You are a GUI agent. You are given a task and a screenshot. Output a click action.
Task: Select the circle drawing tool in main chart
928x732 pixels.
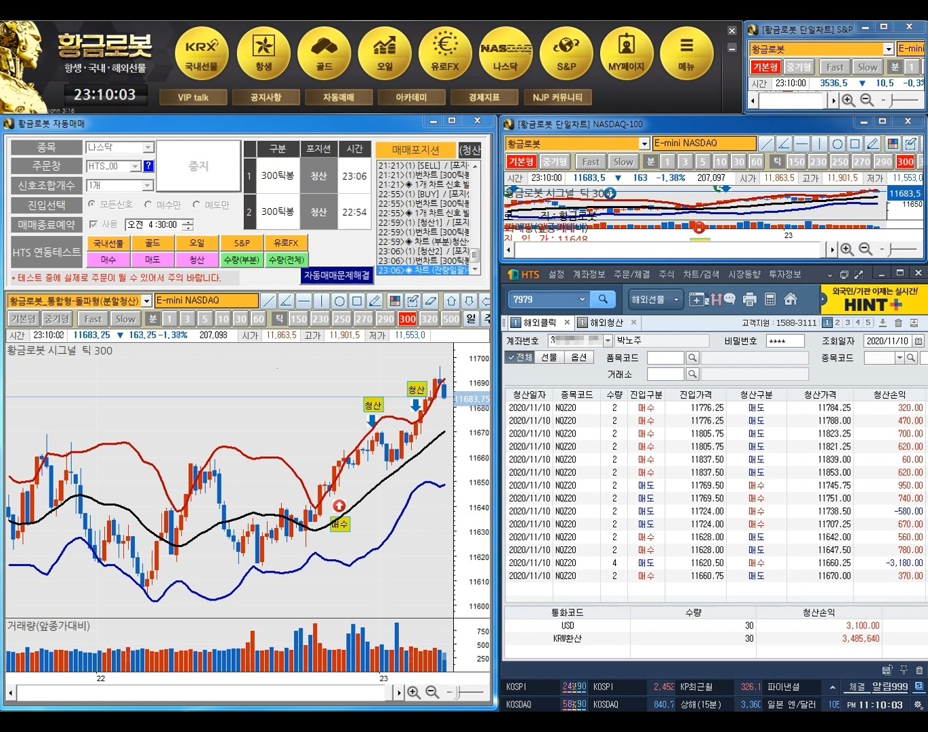coord(339,301)
